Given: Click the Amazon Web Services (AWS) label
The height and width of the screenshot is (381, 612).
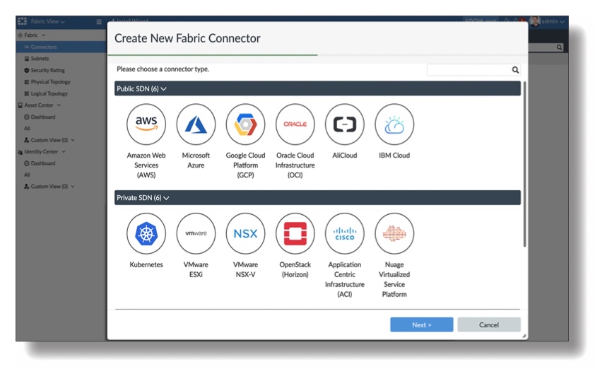Looking at the screenshot, I should [x=146, y=165].
